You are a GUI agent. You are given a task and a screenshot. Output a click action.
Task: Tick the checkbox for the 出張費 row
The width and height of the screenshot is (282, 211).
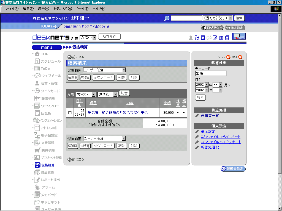70,113
